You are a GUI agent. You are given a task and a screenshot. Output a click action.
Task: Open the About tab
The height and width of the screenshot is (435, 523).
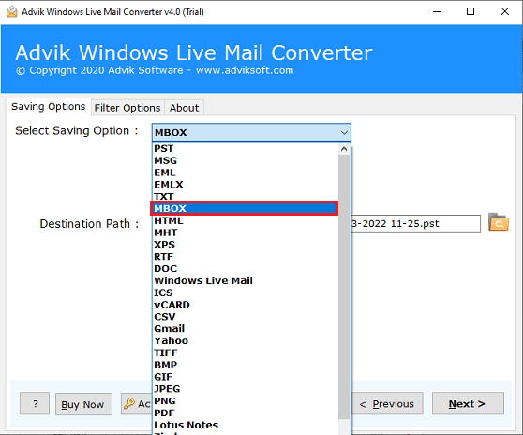coord(184,108)
